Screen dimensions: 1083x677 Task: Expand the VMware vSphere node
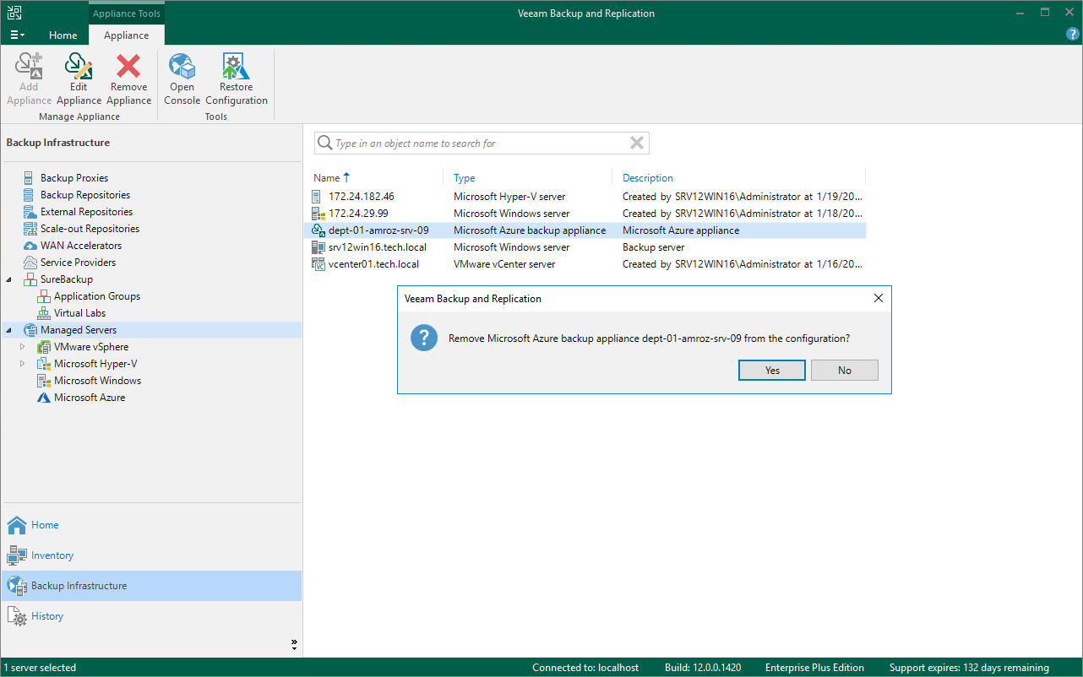point(23,347)
